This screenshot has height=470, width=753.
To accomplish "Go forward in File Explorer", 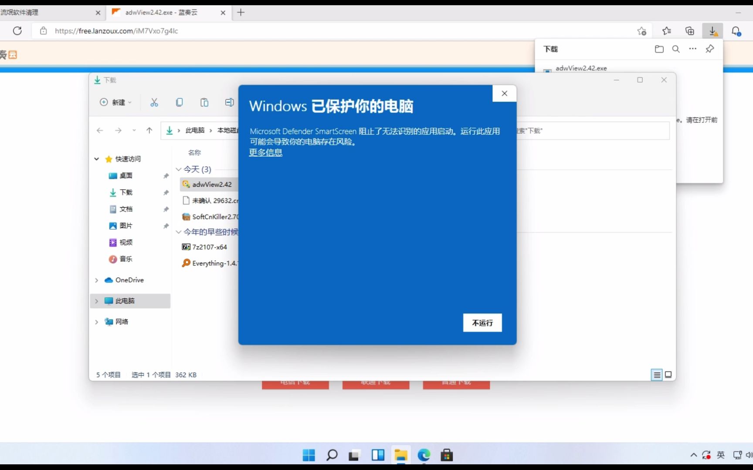I will coord(118,131).
